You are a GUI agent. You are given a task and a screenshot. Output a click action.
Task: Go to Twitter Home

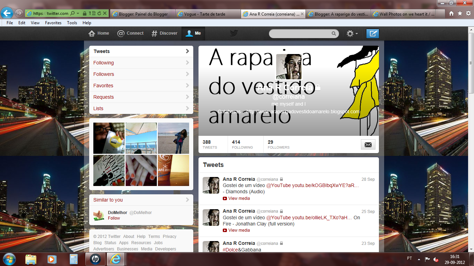point(99,33)
